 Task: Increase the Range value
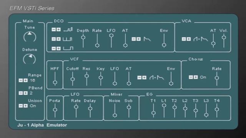[26, 80]
